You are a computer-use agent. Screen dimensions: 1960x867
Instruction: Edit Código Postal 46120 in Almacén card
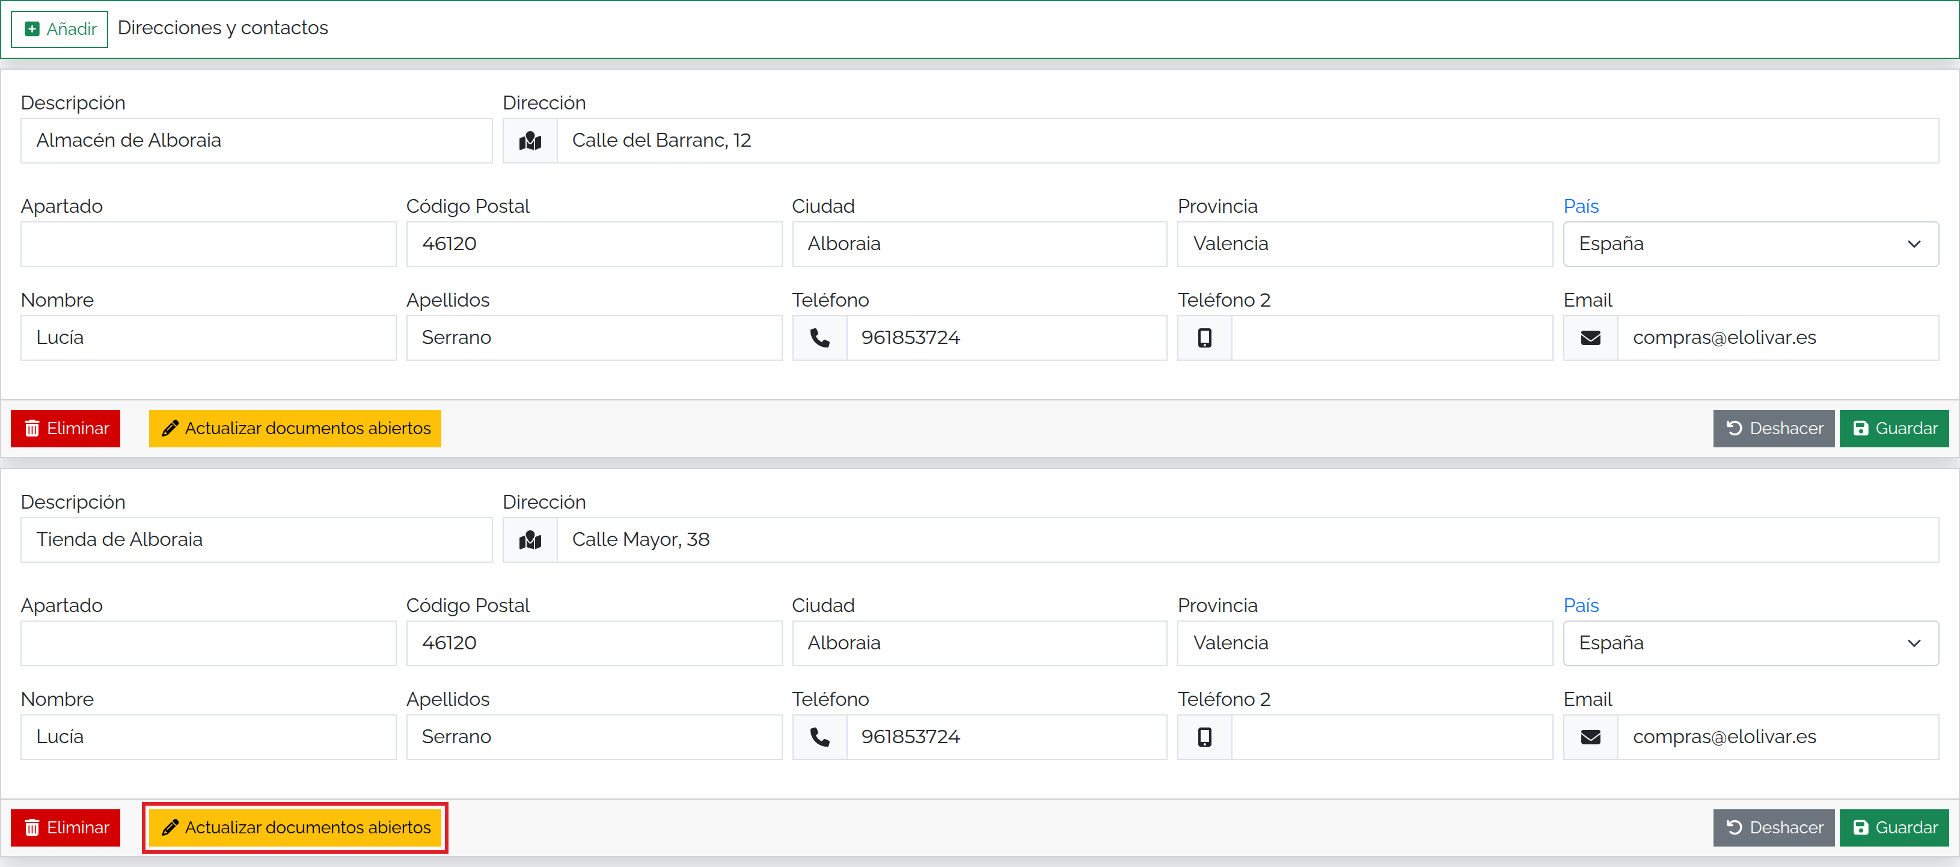594,244
